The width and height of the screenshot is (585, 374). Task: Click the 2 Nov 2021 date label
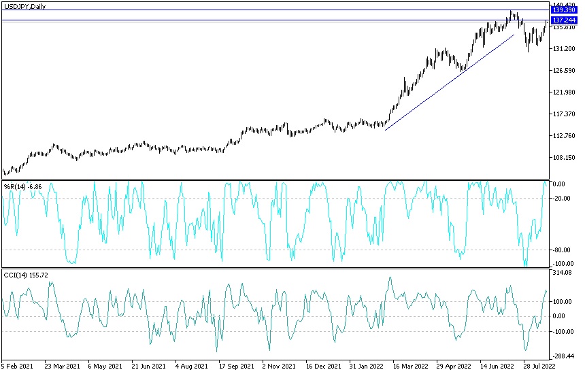(279, 366)
